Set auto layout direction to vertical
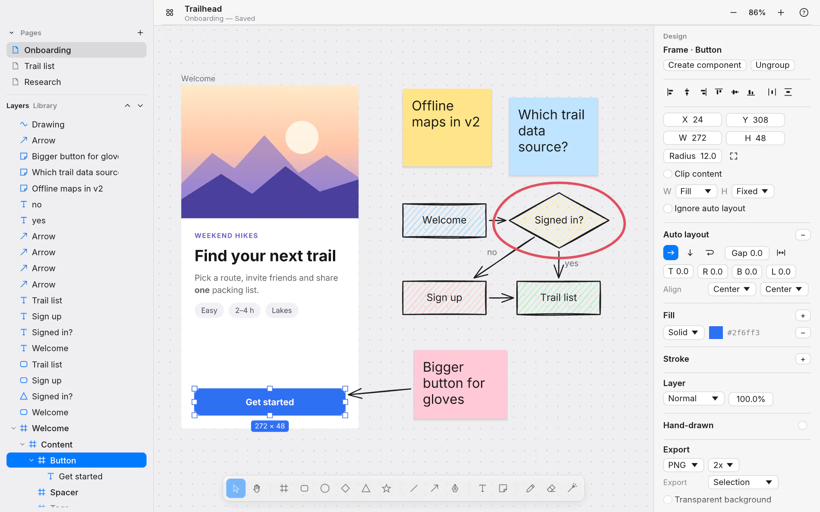Viewport: 820px width, 512px height. 690,253
